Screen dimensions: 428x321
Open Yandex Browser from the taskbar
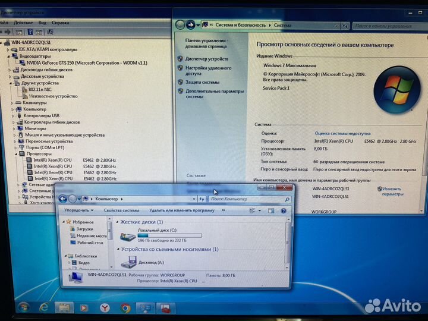pyautogui.click(x=105, y=308)
